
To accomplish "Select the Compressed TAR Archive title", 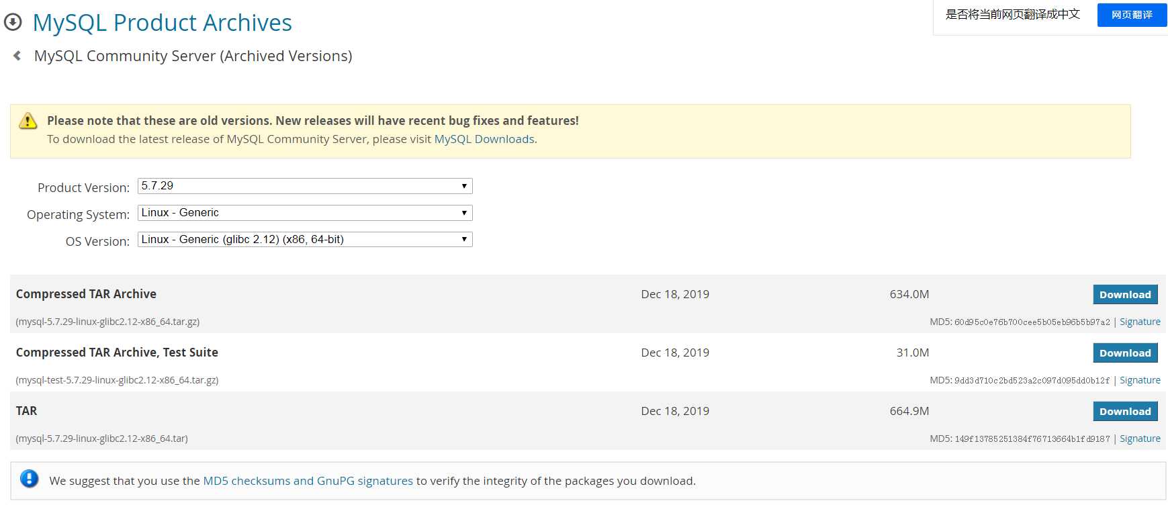I will 86,294.
